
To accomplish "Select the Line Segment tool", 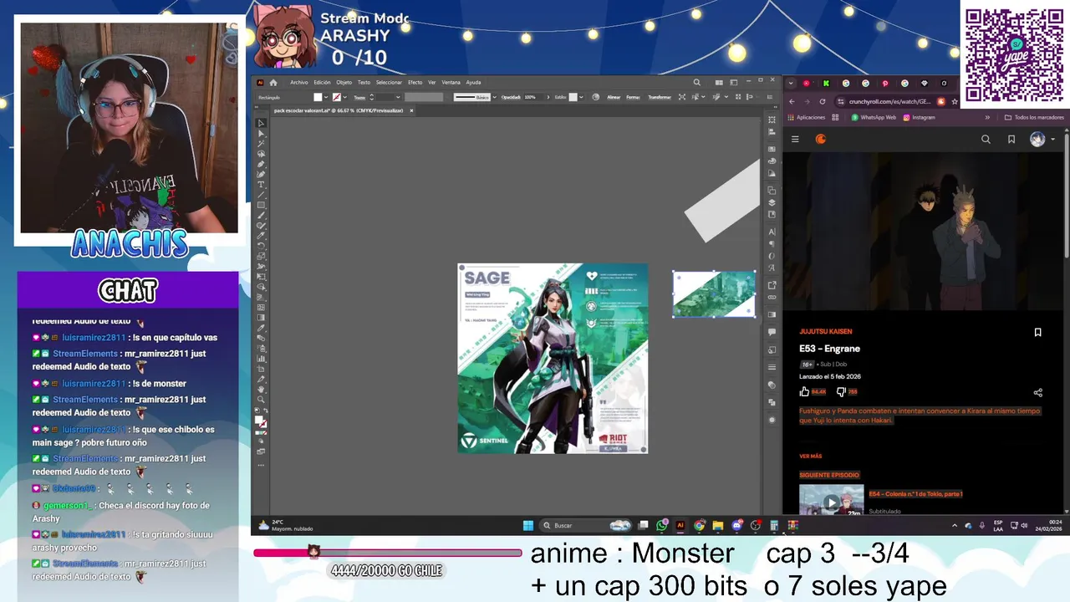I will coord(261,195).
